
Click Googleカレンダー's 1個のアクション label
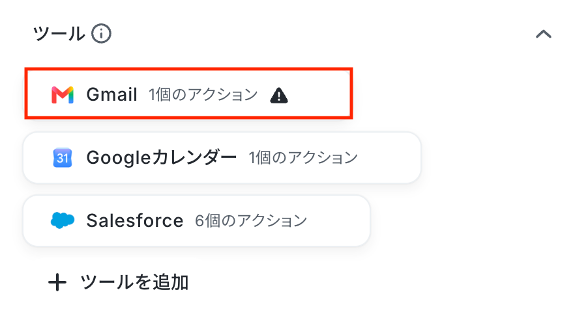click(x=303, y=157)
